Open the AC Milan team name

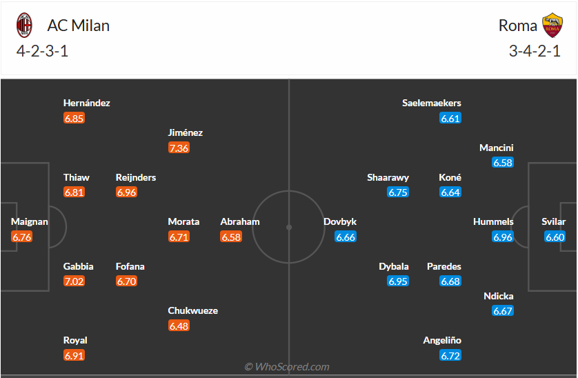(x=78, y=26)
